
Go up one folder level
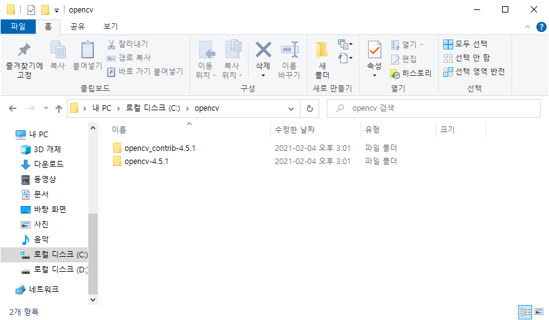59,108
